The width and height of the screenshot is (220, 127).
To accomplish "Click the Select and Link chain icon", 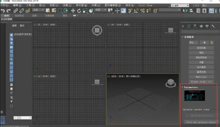I will [x=16, y=11].
